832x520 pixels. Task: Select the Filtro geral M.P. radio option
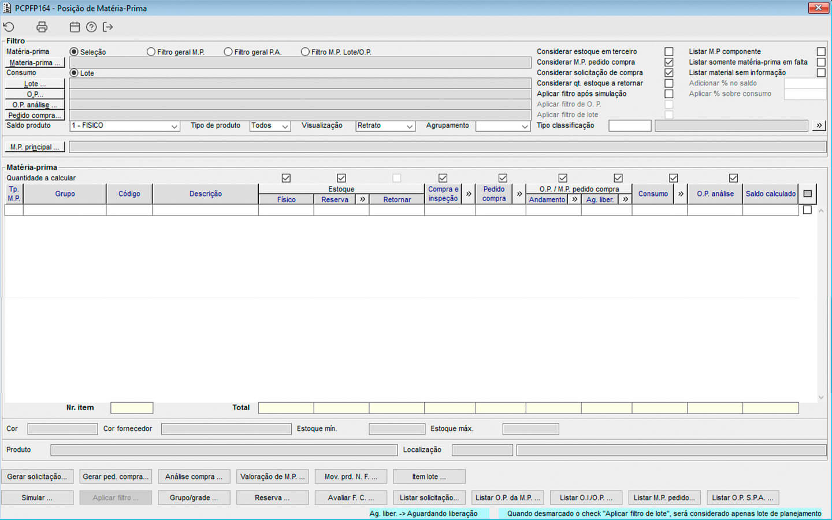[151, 52]
